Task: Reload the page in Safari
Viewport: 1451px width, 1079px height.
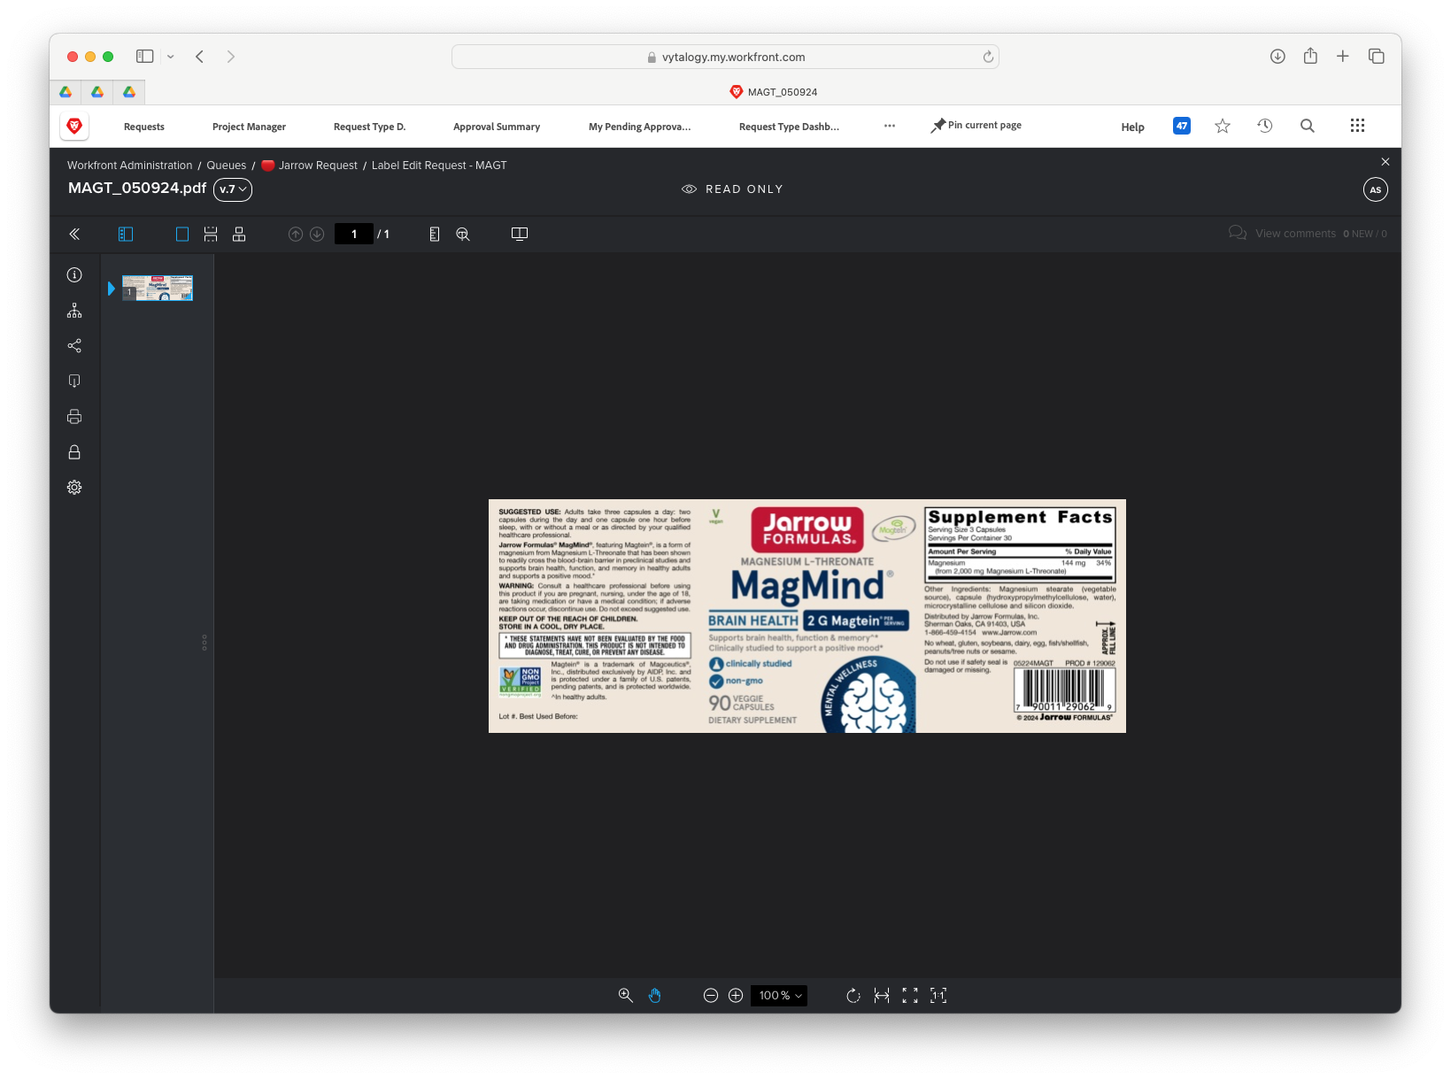Action: point(988,57)
